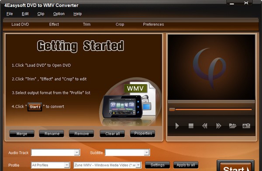Viewport: 262px width, 171px height.
Task: Open the Help menu
Action: (78, 14)
